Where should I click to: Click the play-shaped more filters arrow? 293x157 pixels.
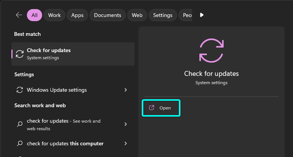pos(202,15)
